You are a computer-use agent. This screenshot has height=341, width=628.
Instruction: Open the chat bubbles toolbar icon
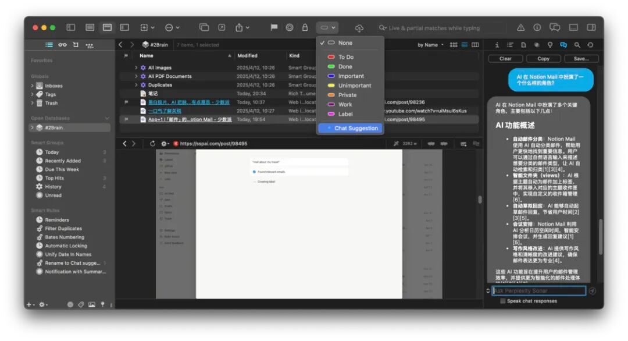[x=555, y=27]
